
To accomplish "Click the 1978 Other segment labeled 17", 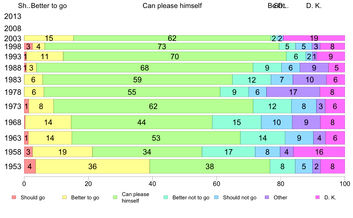I will pos(293,92).
